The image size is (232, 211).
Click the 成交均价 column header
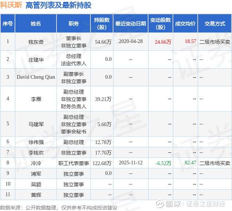tap(185, 24)
